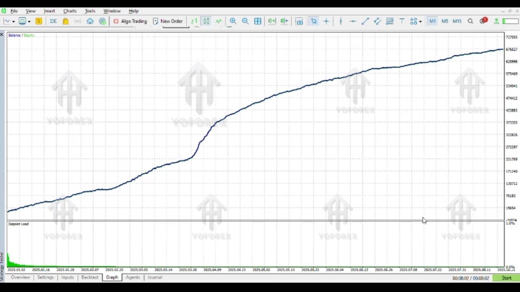Switch chart to M5 timeframe
520x292 pixels.
[x=445, y=21]
